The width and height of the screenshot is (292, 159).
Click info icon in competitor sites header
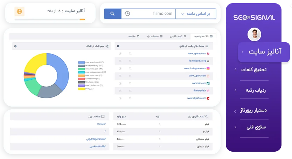pos(118,46)
